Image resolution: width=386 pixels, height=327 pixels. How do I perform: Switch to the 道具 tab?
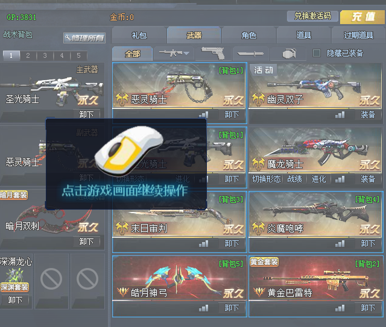[303, 35]
